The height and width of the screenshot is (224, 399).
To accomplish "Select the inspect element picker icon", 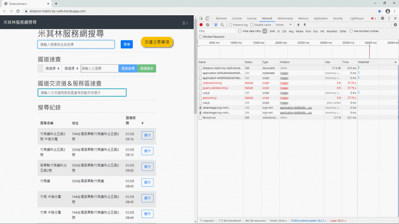I will tap(201, 18).
